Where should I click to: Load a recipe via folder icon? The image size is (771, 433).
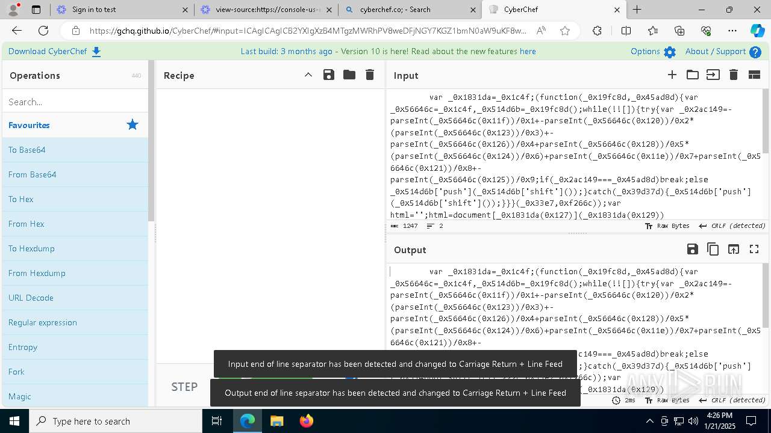(x=349, y=75)
